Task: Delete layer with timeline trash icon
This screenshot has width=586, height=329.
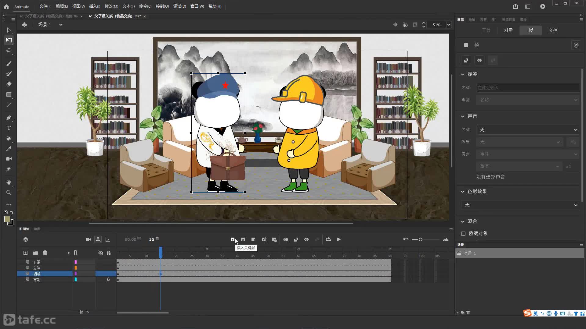Action: 45,253
